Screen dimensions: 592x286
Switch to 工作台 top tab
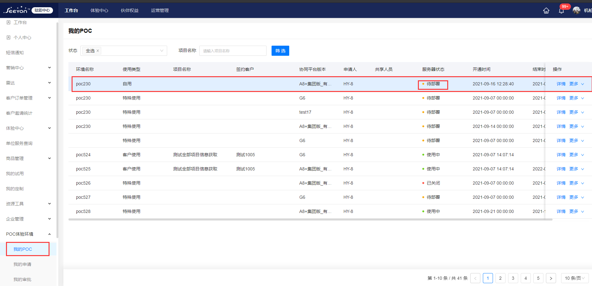click(x=71, y=10)
